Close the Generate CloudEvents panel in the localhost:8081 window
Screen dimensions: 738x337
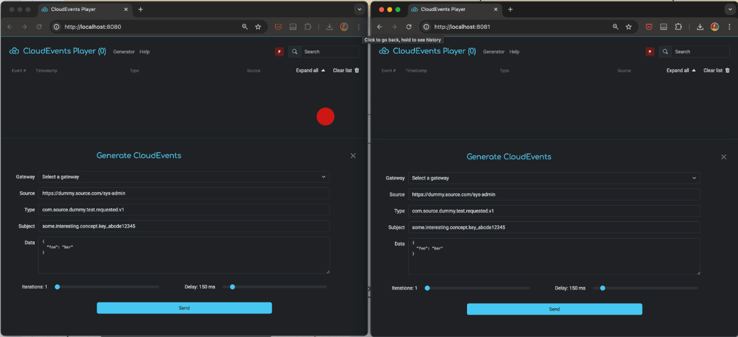pos(724,157)
